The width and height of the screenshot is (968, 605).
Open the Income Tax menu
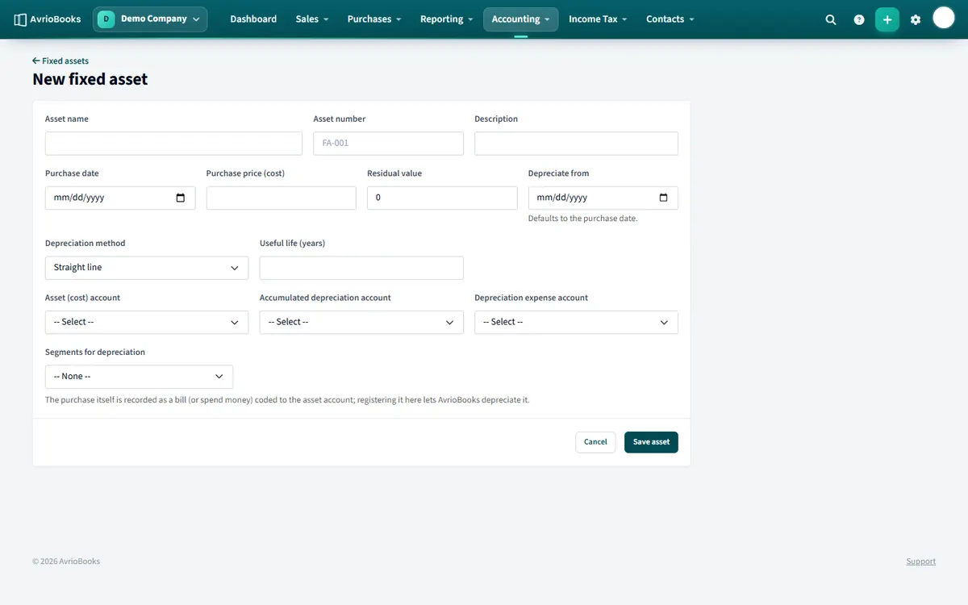tap(598, 19)
